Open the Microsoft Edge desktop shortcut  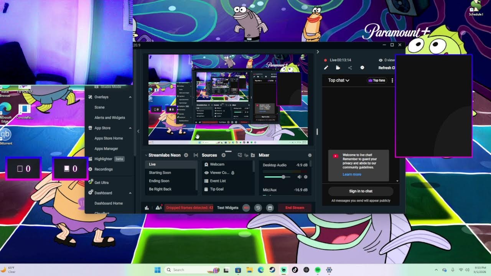tap(5, 111)
